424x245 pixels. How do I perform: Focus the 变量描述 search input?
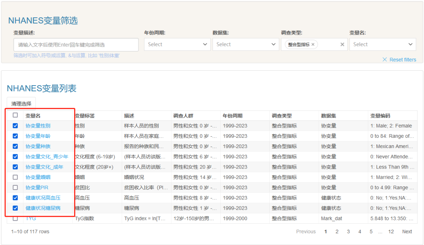(x=76, y=45)
